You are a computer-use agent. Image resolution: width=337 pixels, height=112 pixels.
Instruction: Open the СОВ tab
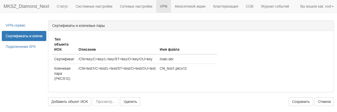250,6
